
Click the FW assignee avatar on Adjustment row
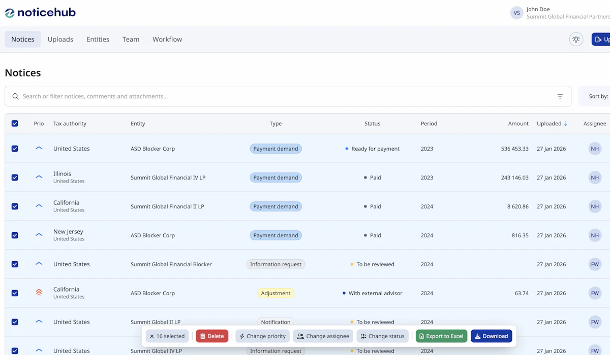[594, 293]
